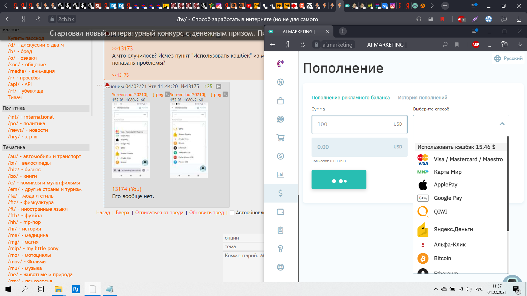Open Windows taskbar search icon
Screen dimensions: 527x296
[25, 289]
